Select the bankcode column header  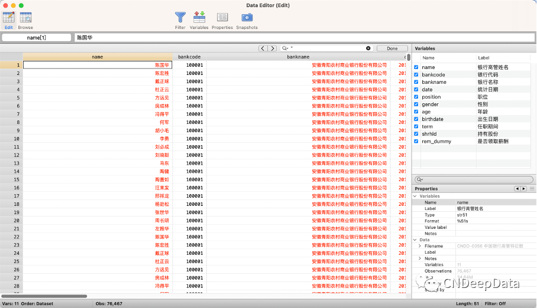[189, 57]
